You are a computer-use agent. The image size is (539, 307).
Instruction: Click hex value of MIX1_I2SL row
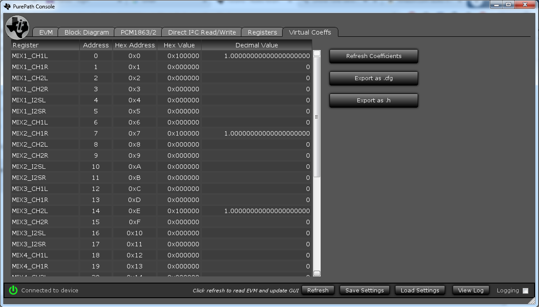pos(183,100)
